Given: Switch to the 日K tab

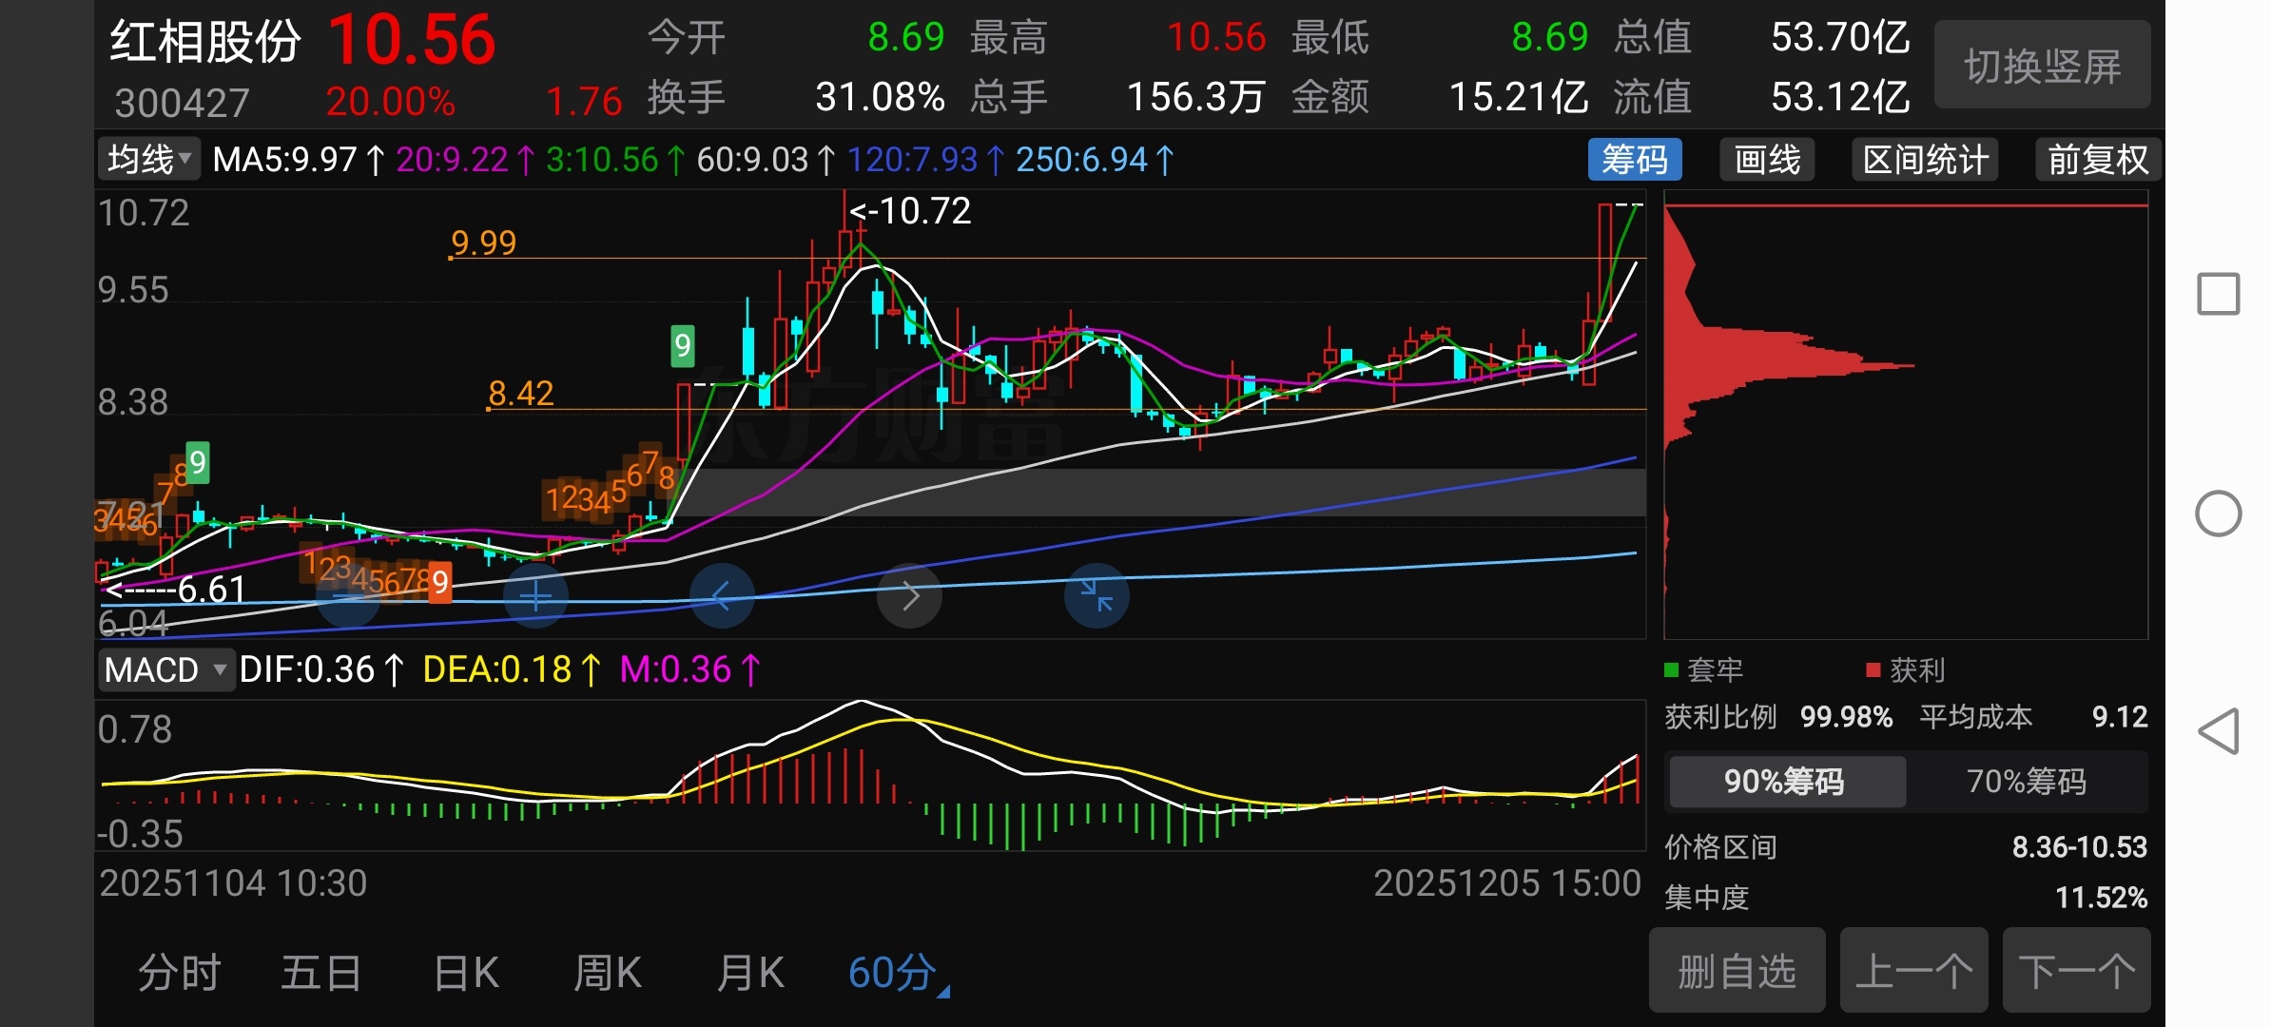Looking at the screenshot, I should click(x=466, y=974).
